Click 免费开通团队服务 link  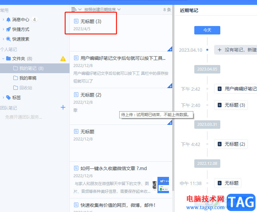coord(24,117)
